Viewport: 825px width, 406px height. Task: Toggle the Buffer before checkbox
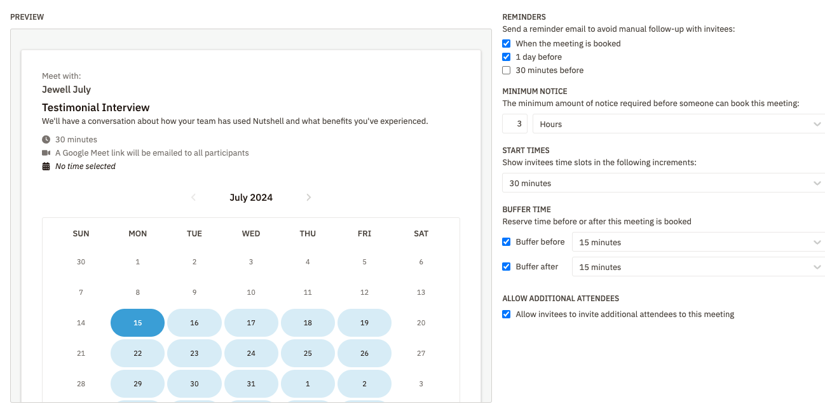point(507,242)
